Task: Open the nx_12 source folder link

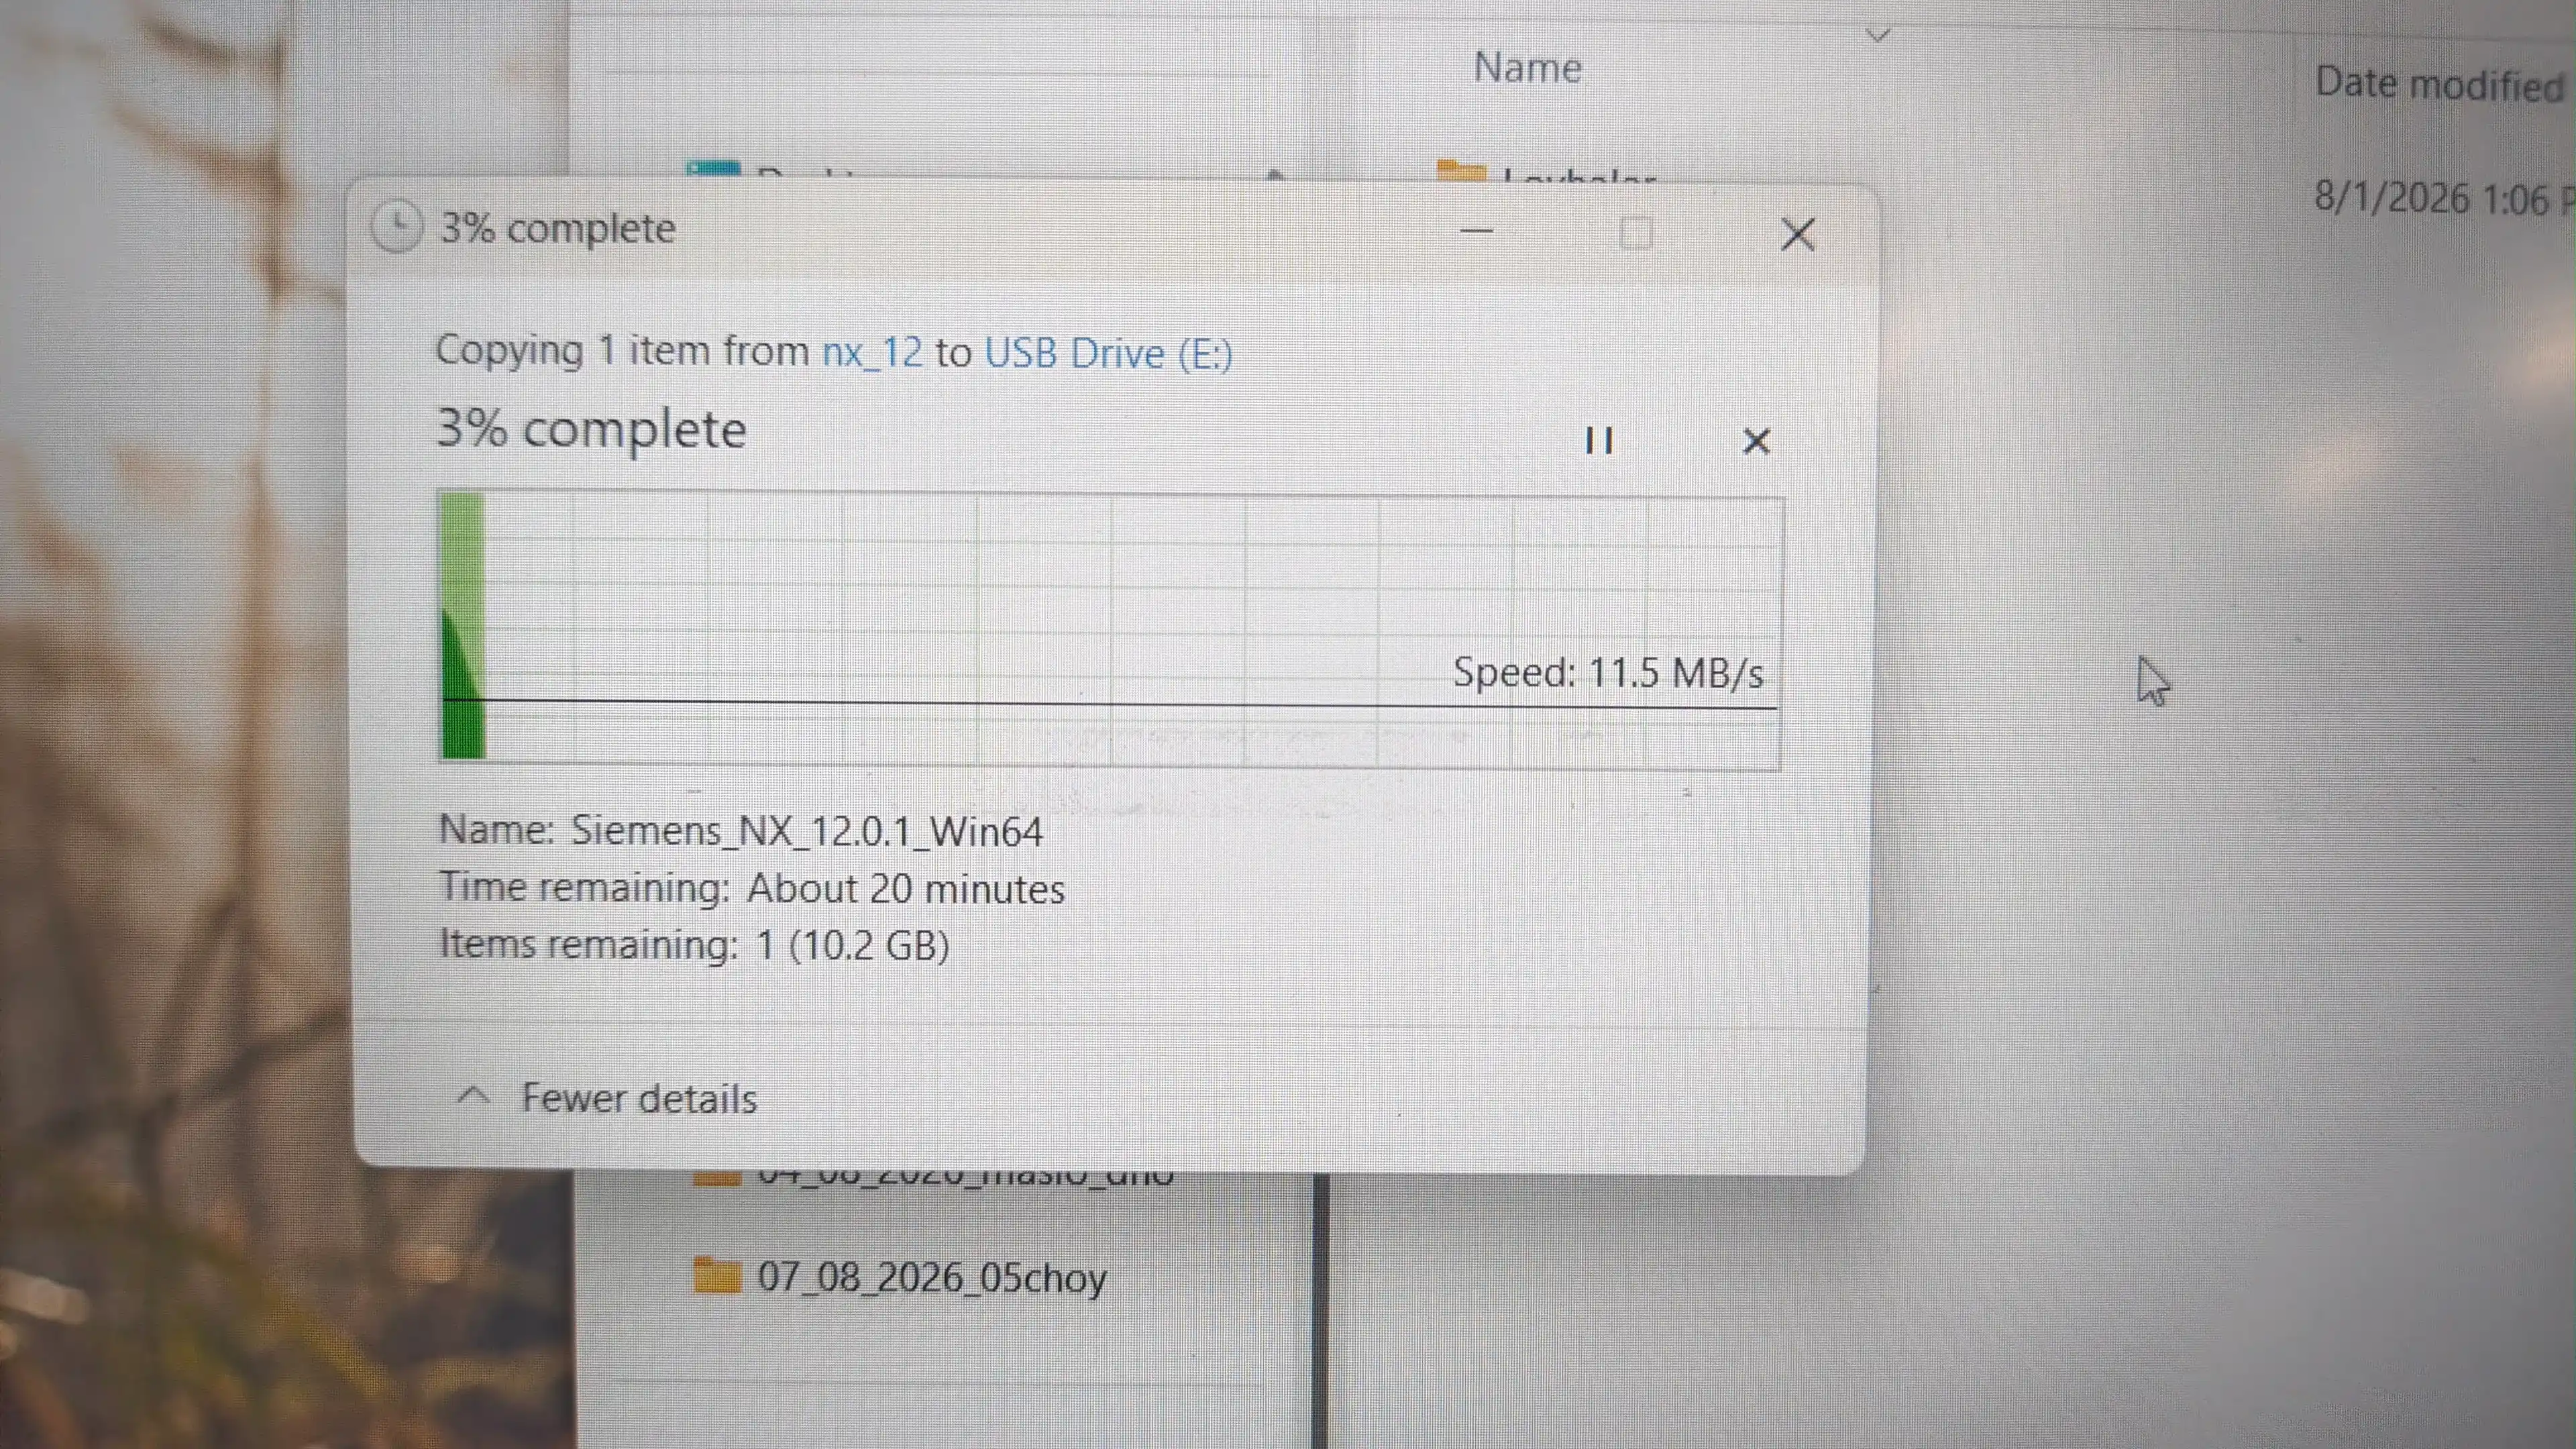Action: click(872, 352)
